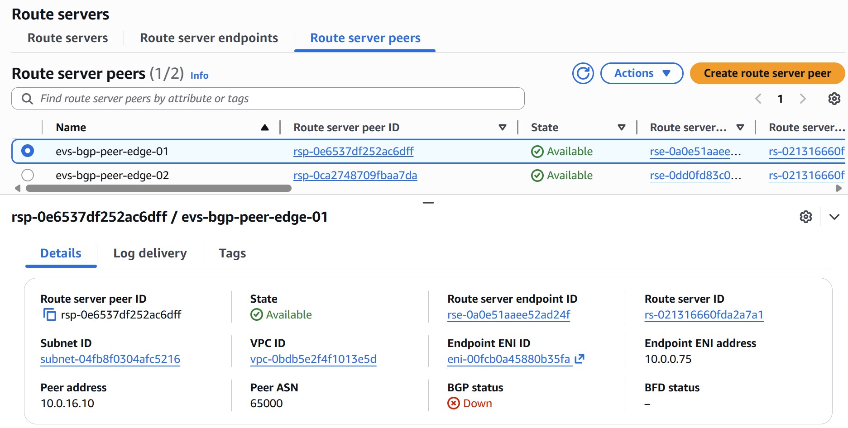Open the table preferences gear
This screenshot has width=848, height=428.
point(834,99)
